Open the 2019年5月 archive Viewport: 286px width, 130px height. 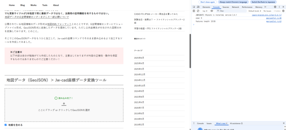(x=139, y=119)
